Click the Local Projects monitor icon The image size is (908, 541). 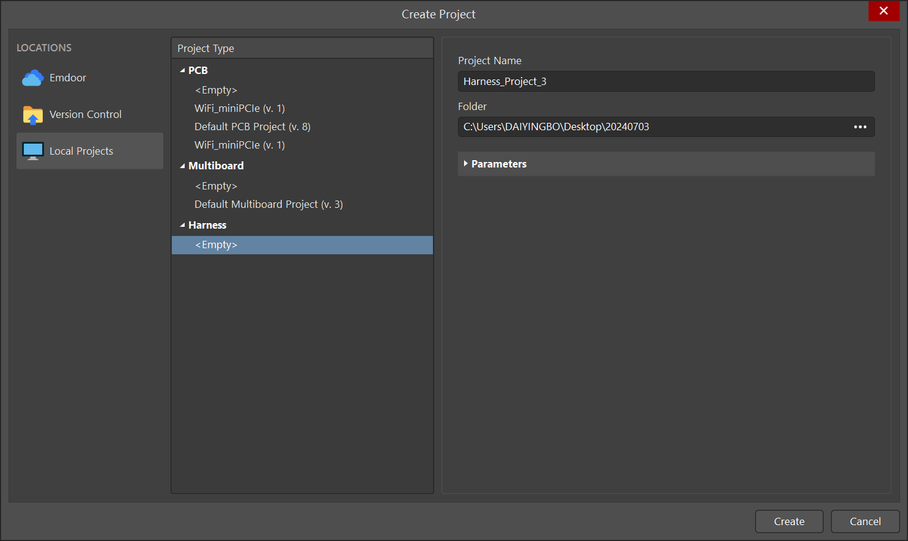click(x=32, y=151)
